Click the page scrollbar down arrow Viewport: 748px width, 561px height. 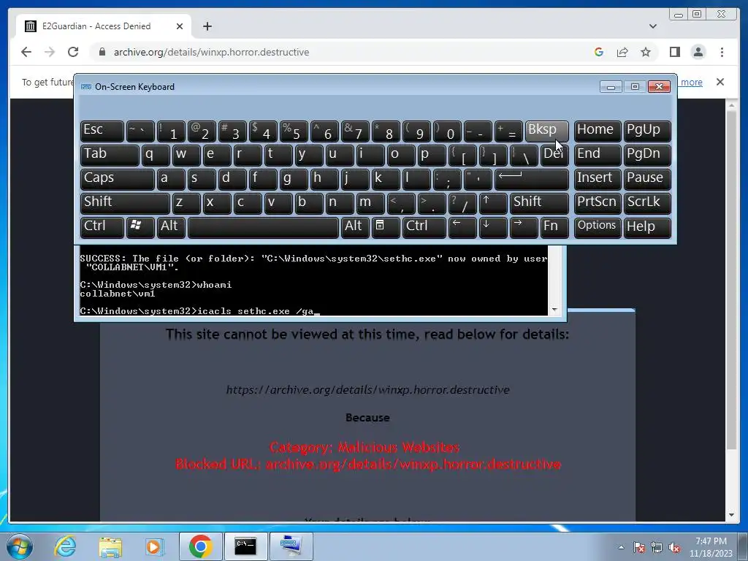731,515
